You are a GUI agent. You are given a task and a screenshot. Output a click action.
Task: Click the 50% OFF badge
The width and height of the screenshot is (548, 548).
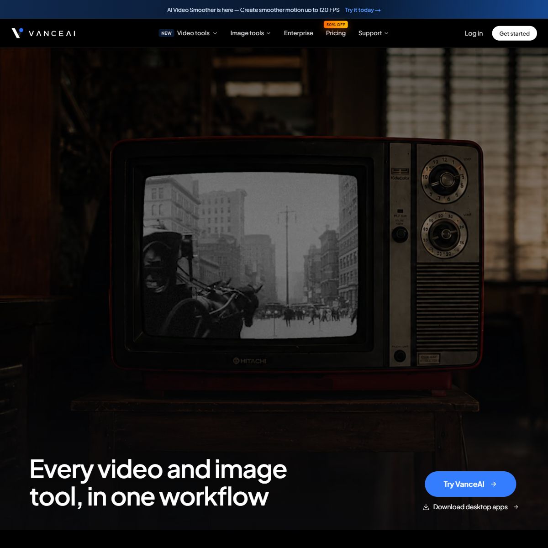click(x=336, y=25)
